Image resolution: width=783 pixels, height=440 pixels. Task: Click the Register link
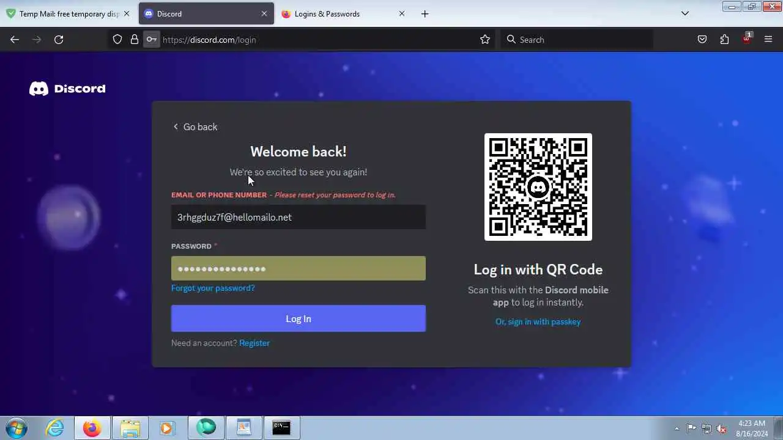[254, 343]
